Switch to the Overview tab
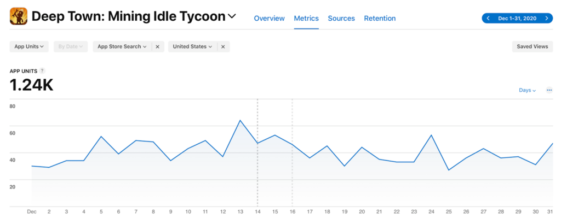 269,19
